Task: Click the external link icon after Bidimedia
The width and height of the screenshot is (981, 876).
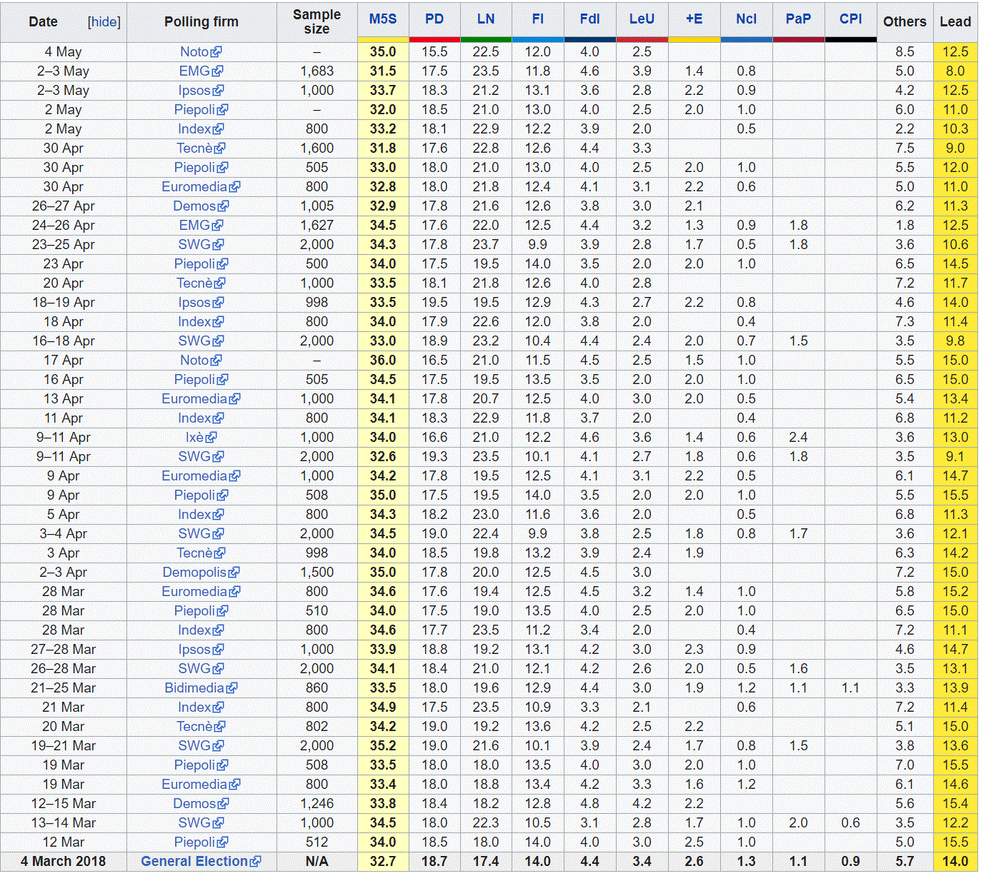Action: point(231,688)
